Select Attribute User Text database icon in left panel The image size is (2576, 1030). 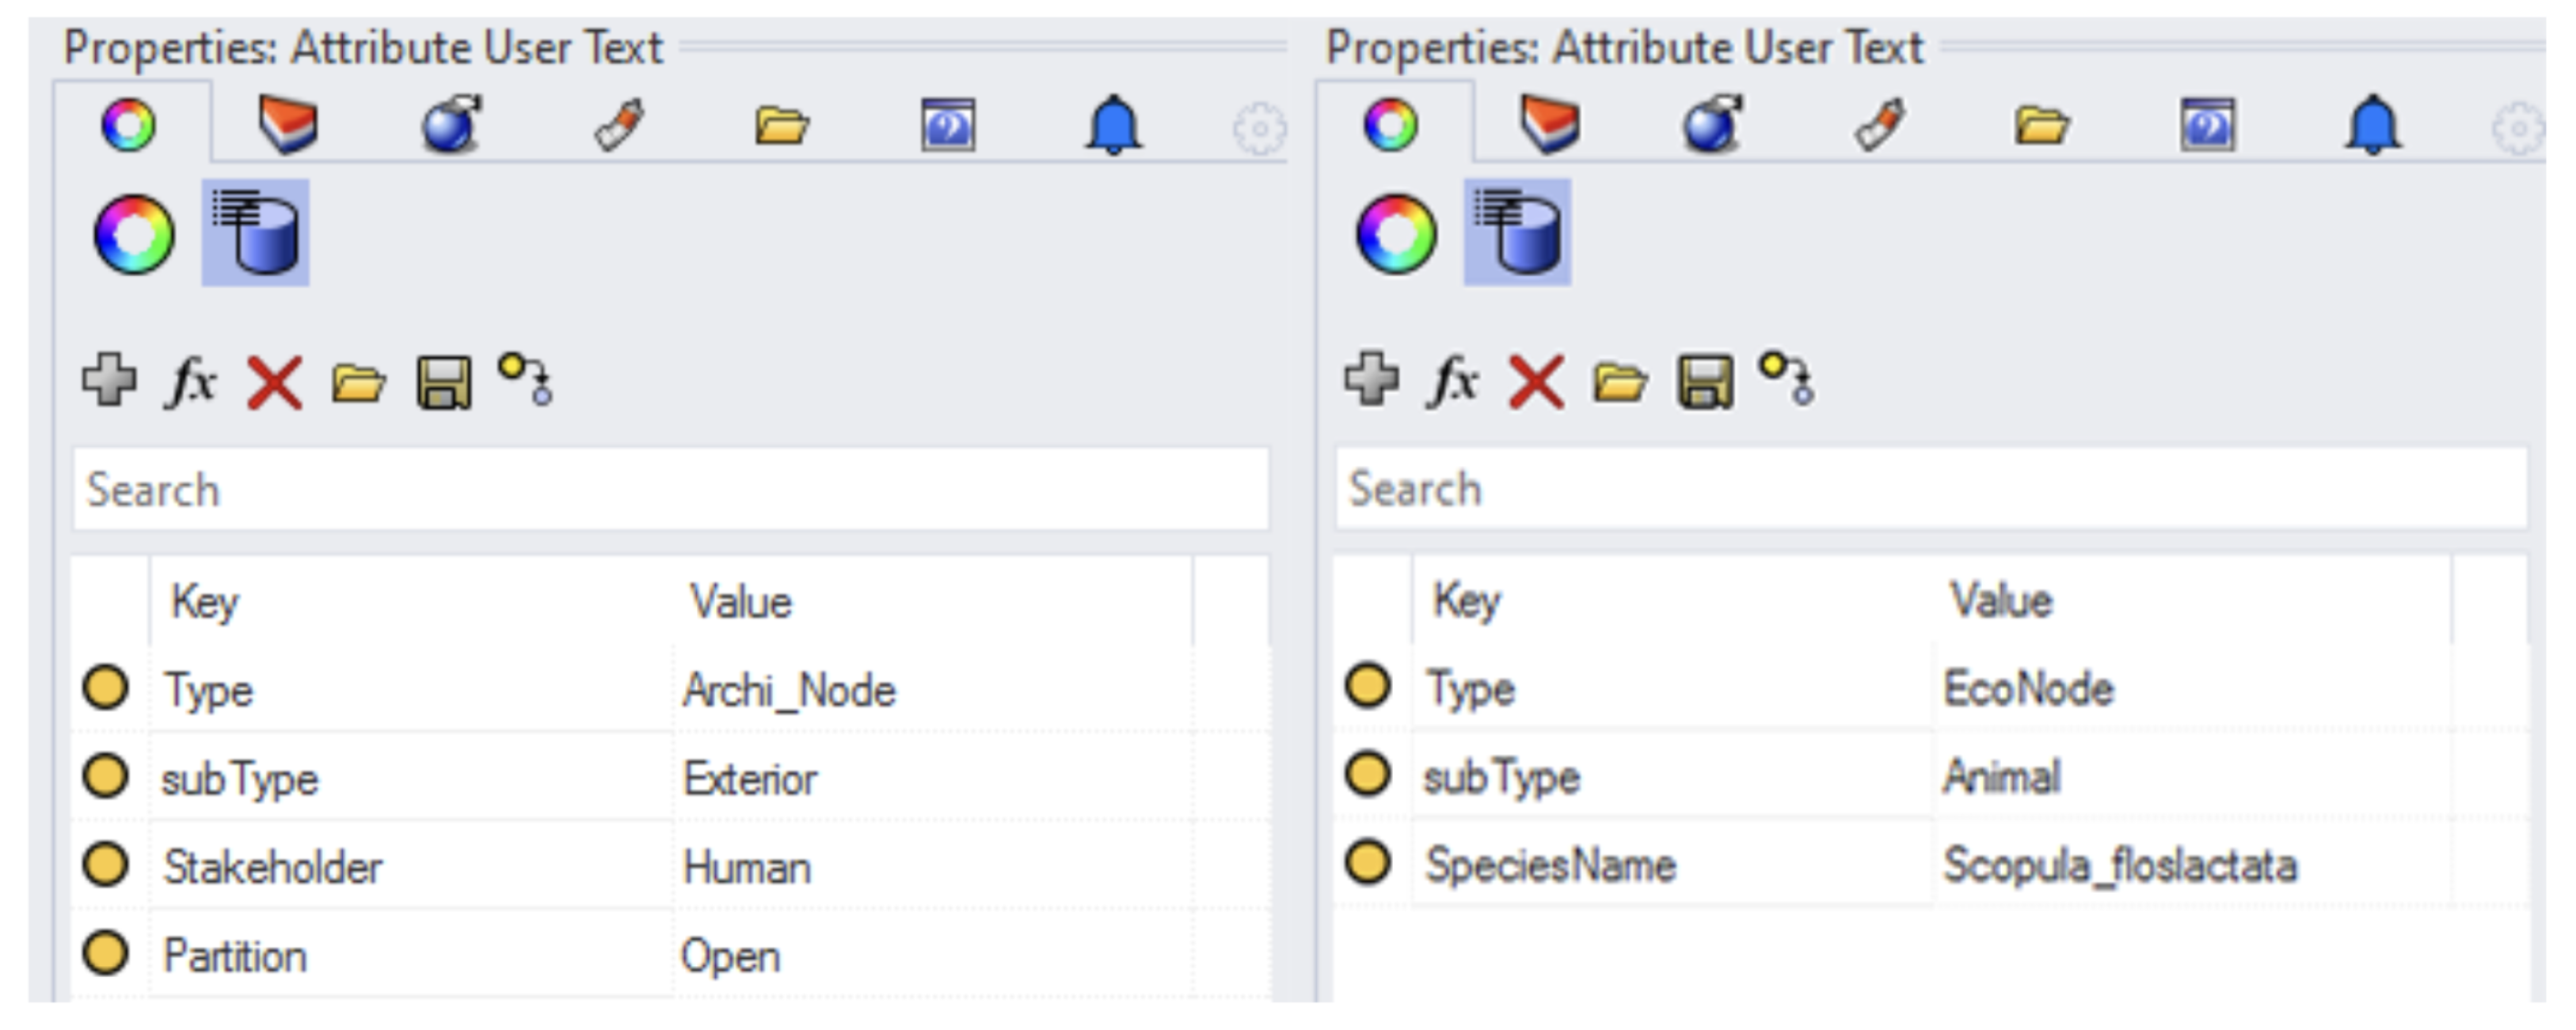pos(256,234)
